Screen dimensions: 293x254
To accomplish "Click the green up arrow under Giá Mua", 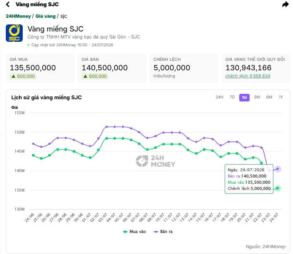I will pyautogui.click(x=13, y=76).
